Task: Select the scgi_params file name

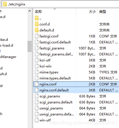Action: pos(50,96)
